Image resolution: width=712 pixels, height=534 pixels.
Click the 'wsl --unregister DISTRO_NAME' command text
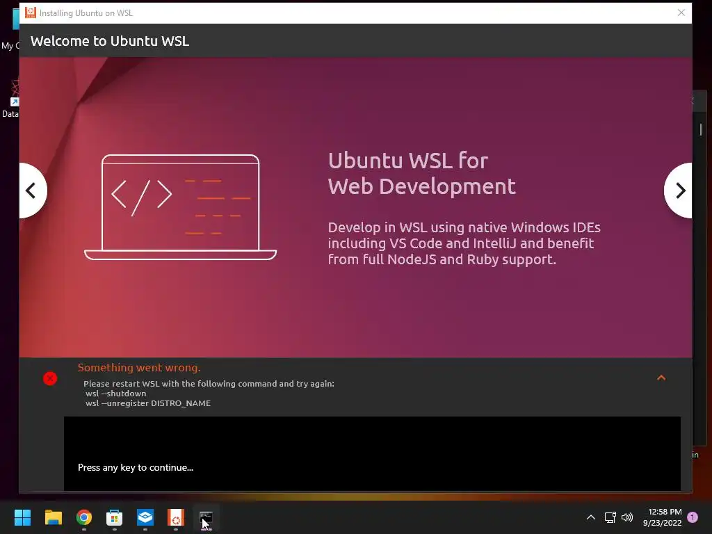pyautogui.click(x=148, y=403)
